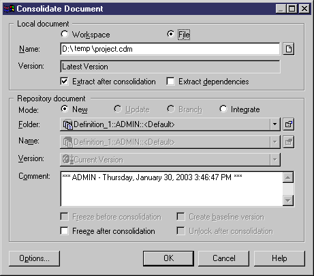Click the Comment scrollbar up arrow

pyautogui.click(x=288, y=177)
